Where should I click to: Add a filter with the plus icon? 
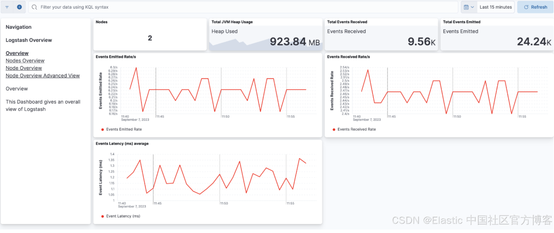tap(19, 7)
